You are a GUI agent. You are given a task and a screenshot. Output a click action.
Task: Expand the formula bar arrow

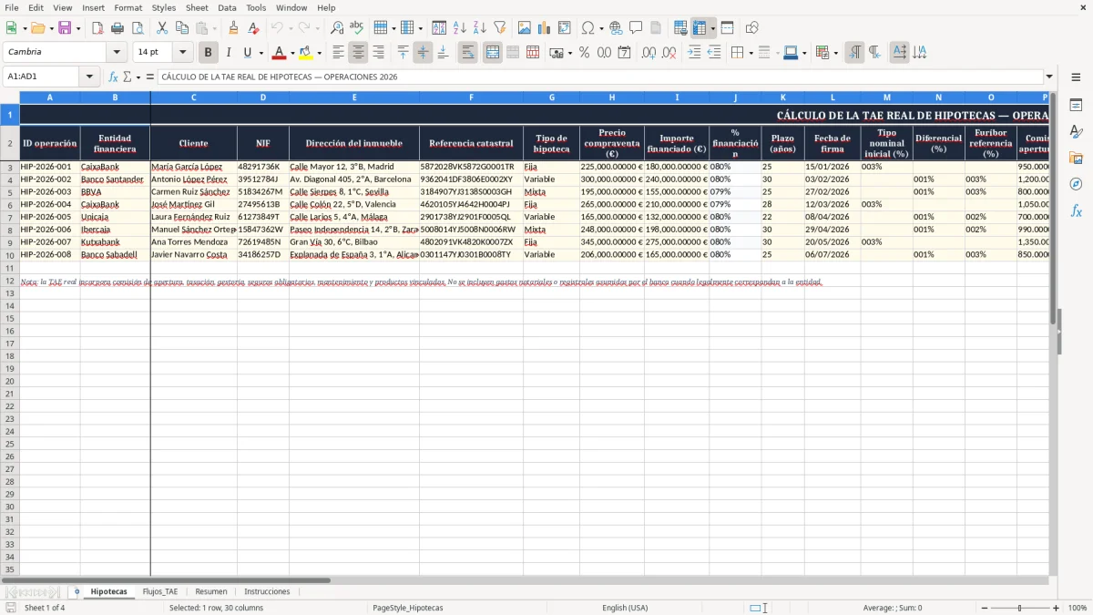1049,77
